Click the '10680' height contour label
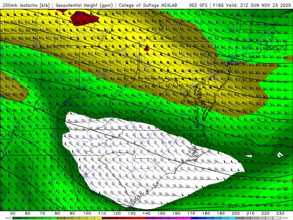293x220 pixels. (230, 207)
